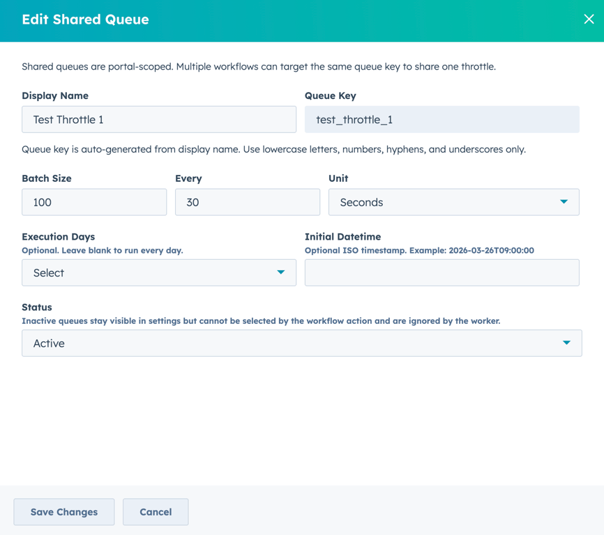604x535 pixels.
Task: Expand the Status dropdown showing Active
Action: point(301,343)
